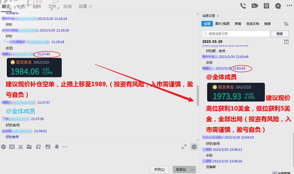Open the GIF sticker panel

[x=12, y=147]
